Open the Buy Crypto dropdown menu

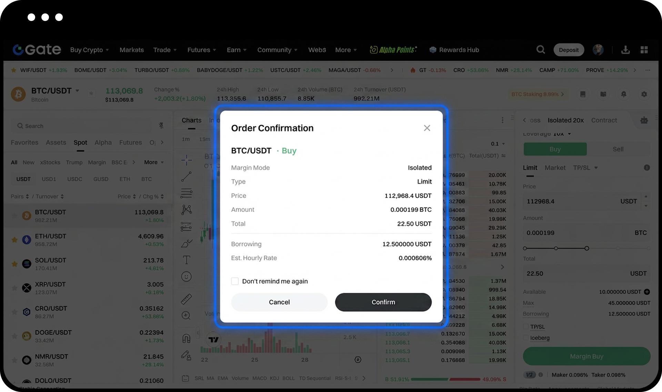click(89, 50)
